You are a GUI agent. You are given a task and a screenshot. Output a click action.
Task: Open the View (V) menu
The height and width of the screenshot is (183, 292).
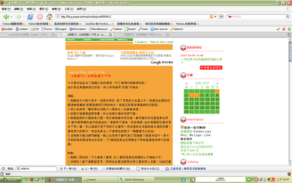tap(31, 9)
